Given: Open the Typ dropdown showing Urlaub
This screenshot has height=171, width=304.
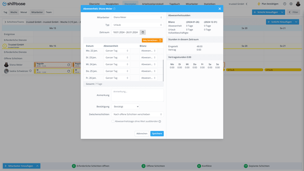Looking at the screenshot, I should pos(138,25).
